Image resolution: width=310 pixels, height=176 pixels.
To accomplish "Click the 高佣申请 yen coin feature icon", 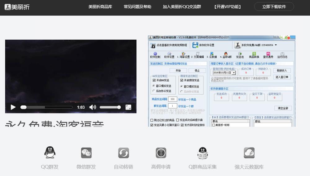I will click(161, 153).
